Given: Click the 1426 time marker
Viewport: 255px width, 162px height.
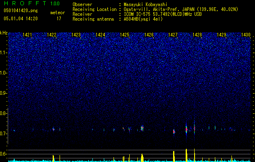Looking at the screenshot, I should coord(149,35).
